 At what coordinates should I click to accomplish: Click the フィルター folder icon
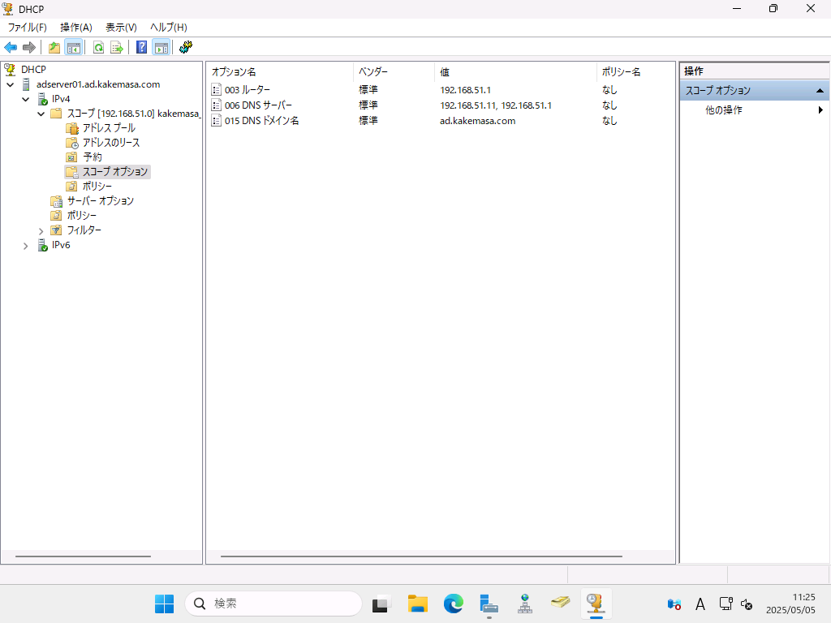click(x=56, y=230)
